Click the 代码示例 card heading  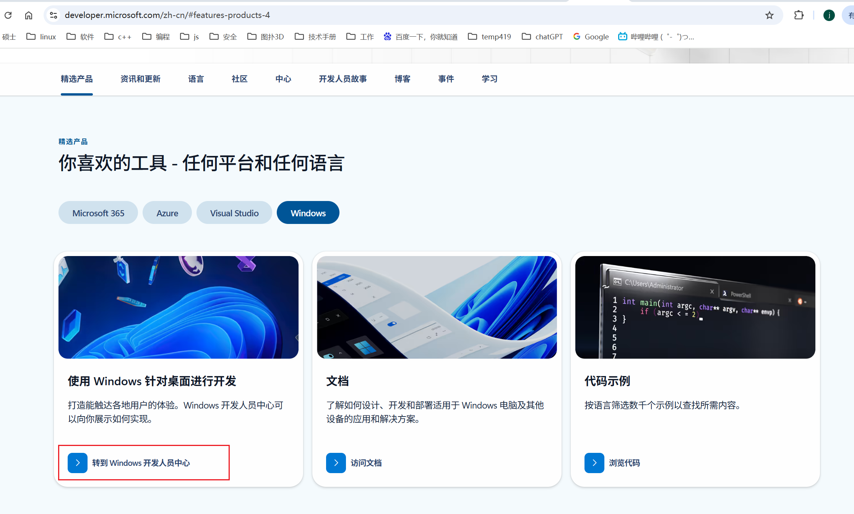click(x=607, y=381)
